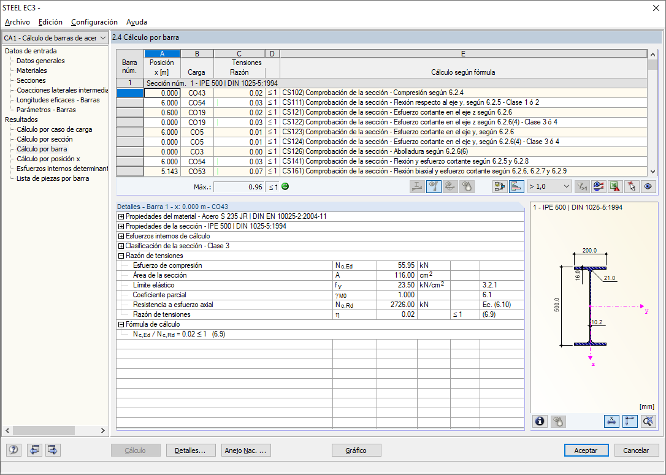Open section info with the 'i' icon
The height and width of the screenshot is (475, 666).
(x=540, y=421)
